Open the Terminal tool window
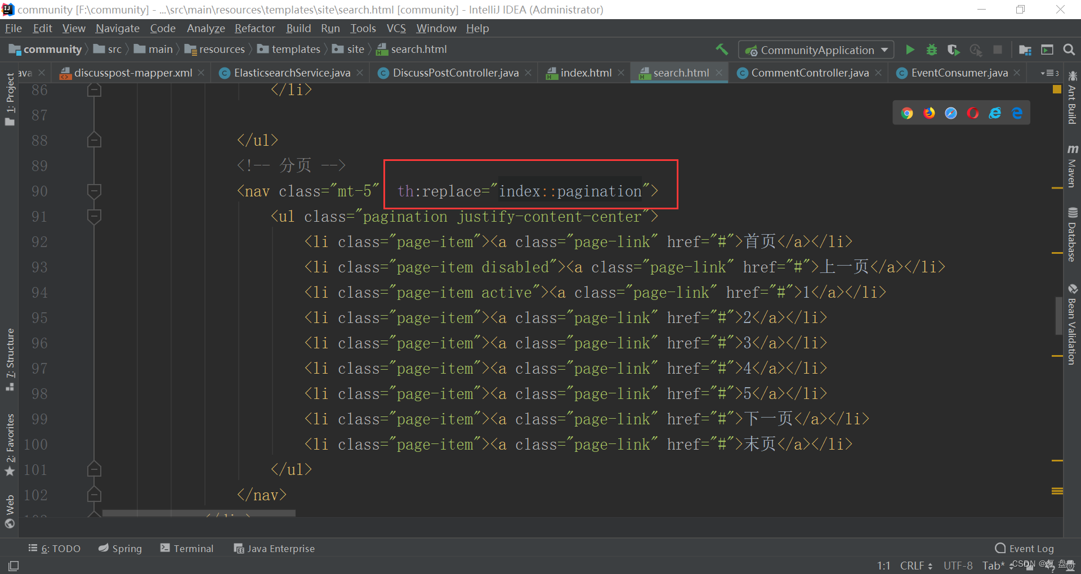Viewport: 1081px width, 574px height. [187, 548]
